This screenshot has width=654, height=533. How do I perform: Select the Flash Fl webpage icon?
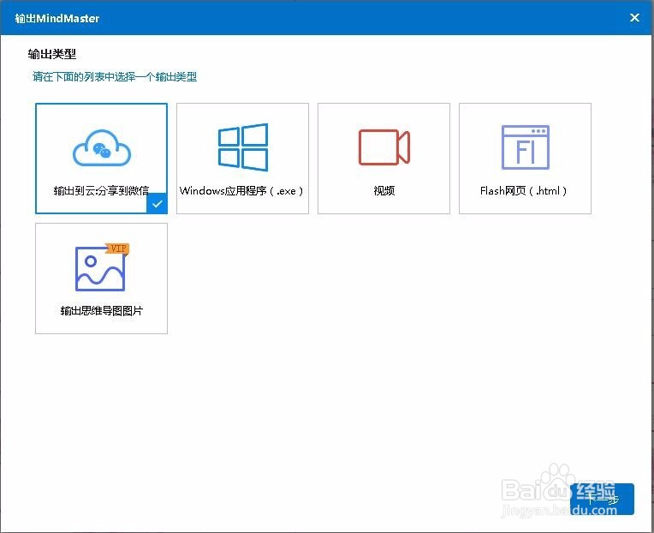525,147
